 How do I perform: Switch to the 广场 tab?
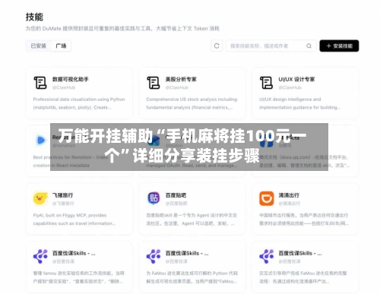(61, 46)
